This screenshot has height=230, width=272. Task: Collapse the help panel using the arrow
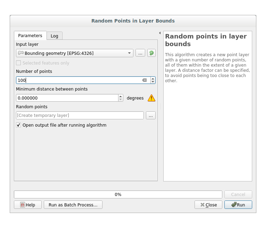[x=160, y=33]
